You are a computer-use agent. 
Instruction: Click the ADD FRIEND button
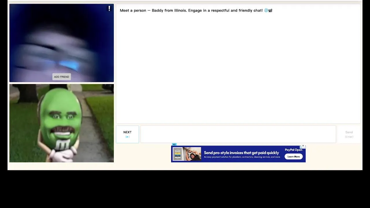coord(62,77)
